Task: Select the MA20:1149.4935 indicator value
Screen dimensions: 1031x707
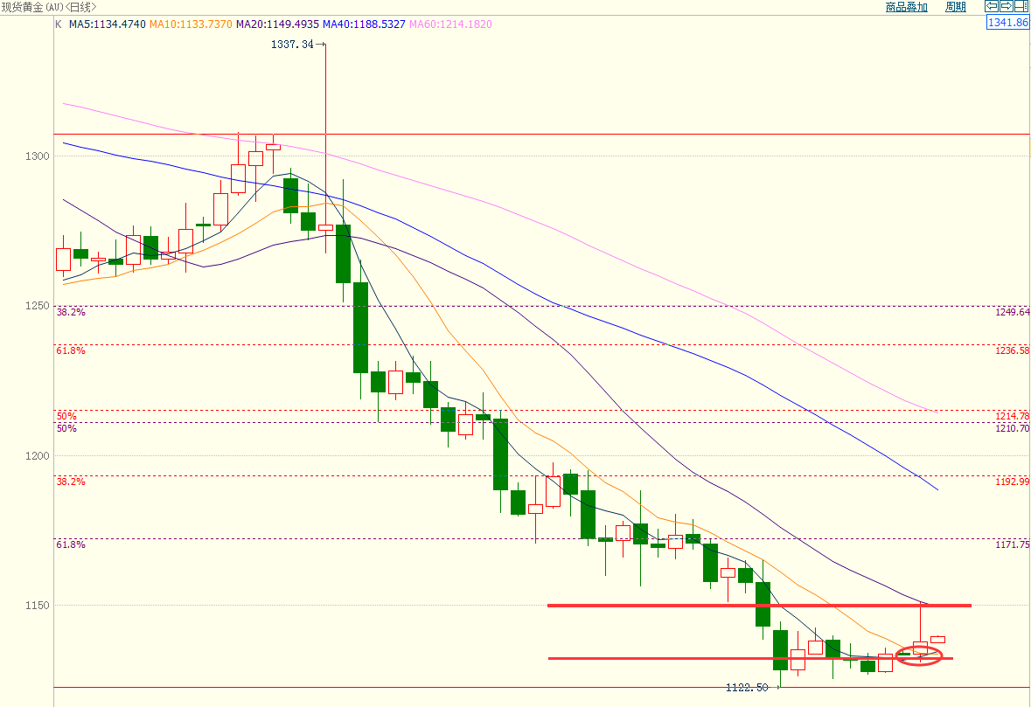Action: pos(277,24)
